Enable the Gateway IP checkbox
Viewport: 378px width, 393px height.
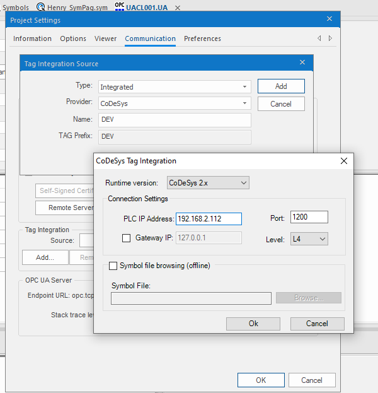pyautogui.click(x=127, y=238)
